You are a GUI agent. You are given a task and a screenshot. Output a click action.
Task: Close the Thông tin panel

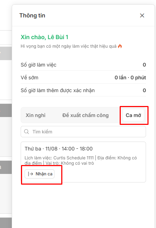[x=142, y=16]
